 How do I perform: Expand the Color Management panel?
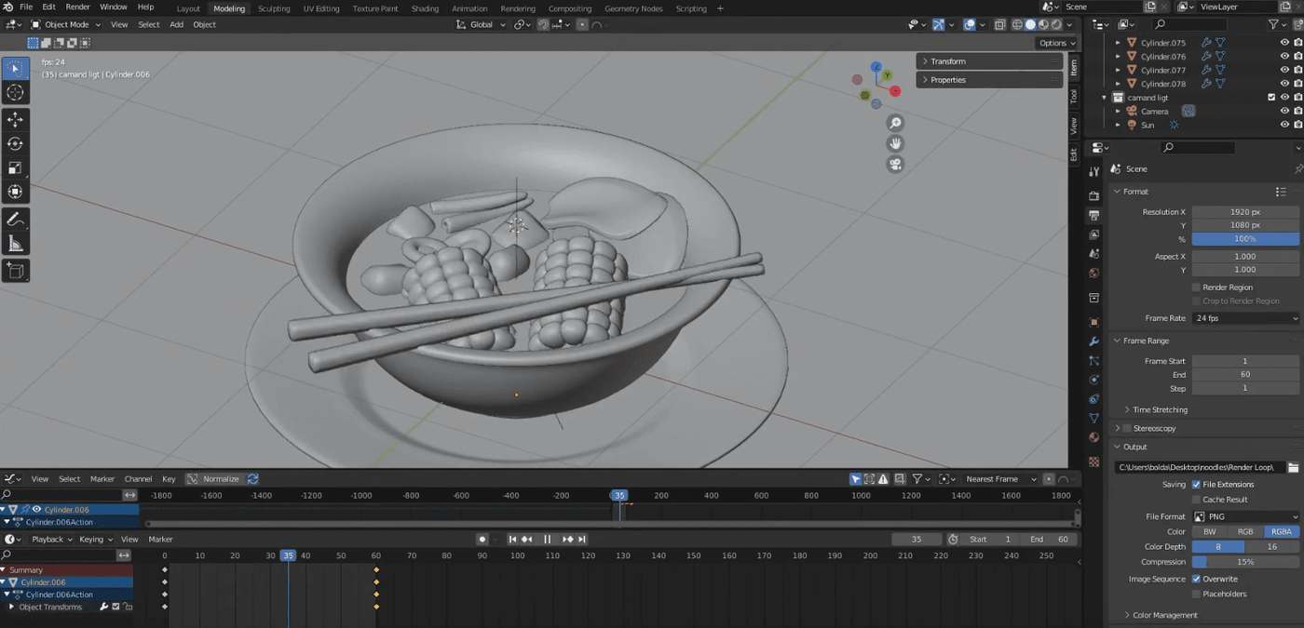click(1164, 615)
